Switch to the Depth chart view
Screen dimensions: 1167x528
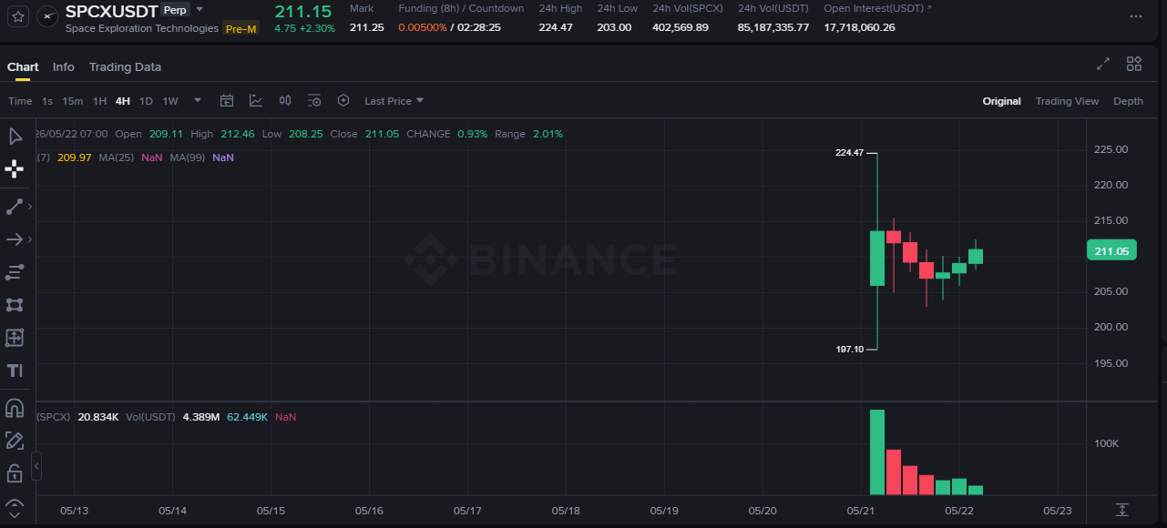coord(1128,101)
